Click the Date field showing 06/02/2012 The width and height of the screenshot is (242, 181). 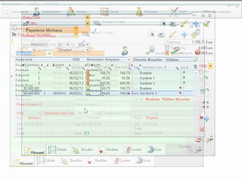pos(39,45)
